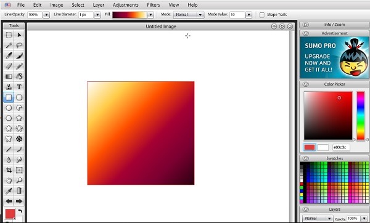Click the red foreground swatch in Color Picker
This screenshot has width=370, height=223.
coord(310,147)
